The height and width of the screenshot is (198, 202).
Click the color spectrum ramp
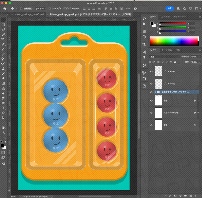174,42
